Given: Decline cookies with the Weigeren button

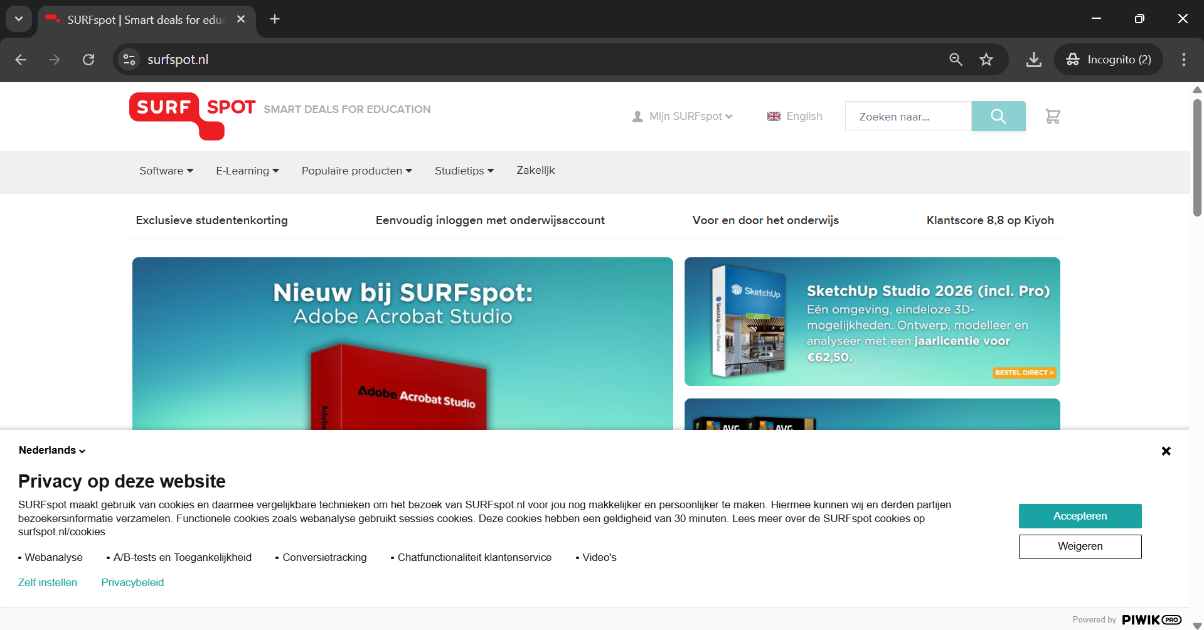Looking at the screenshot, I should point(1080,546).
